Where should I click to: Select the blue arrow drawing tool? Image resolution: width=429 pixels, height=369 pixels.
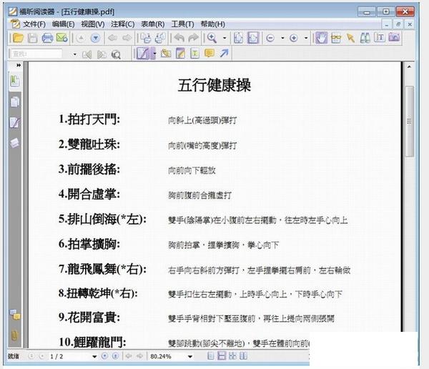224,53
